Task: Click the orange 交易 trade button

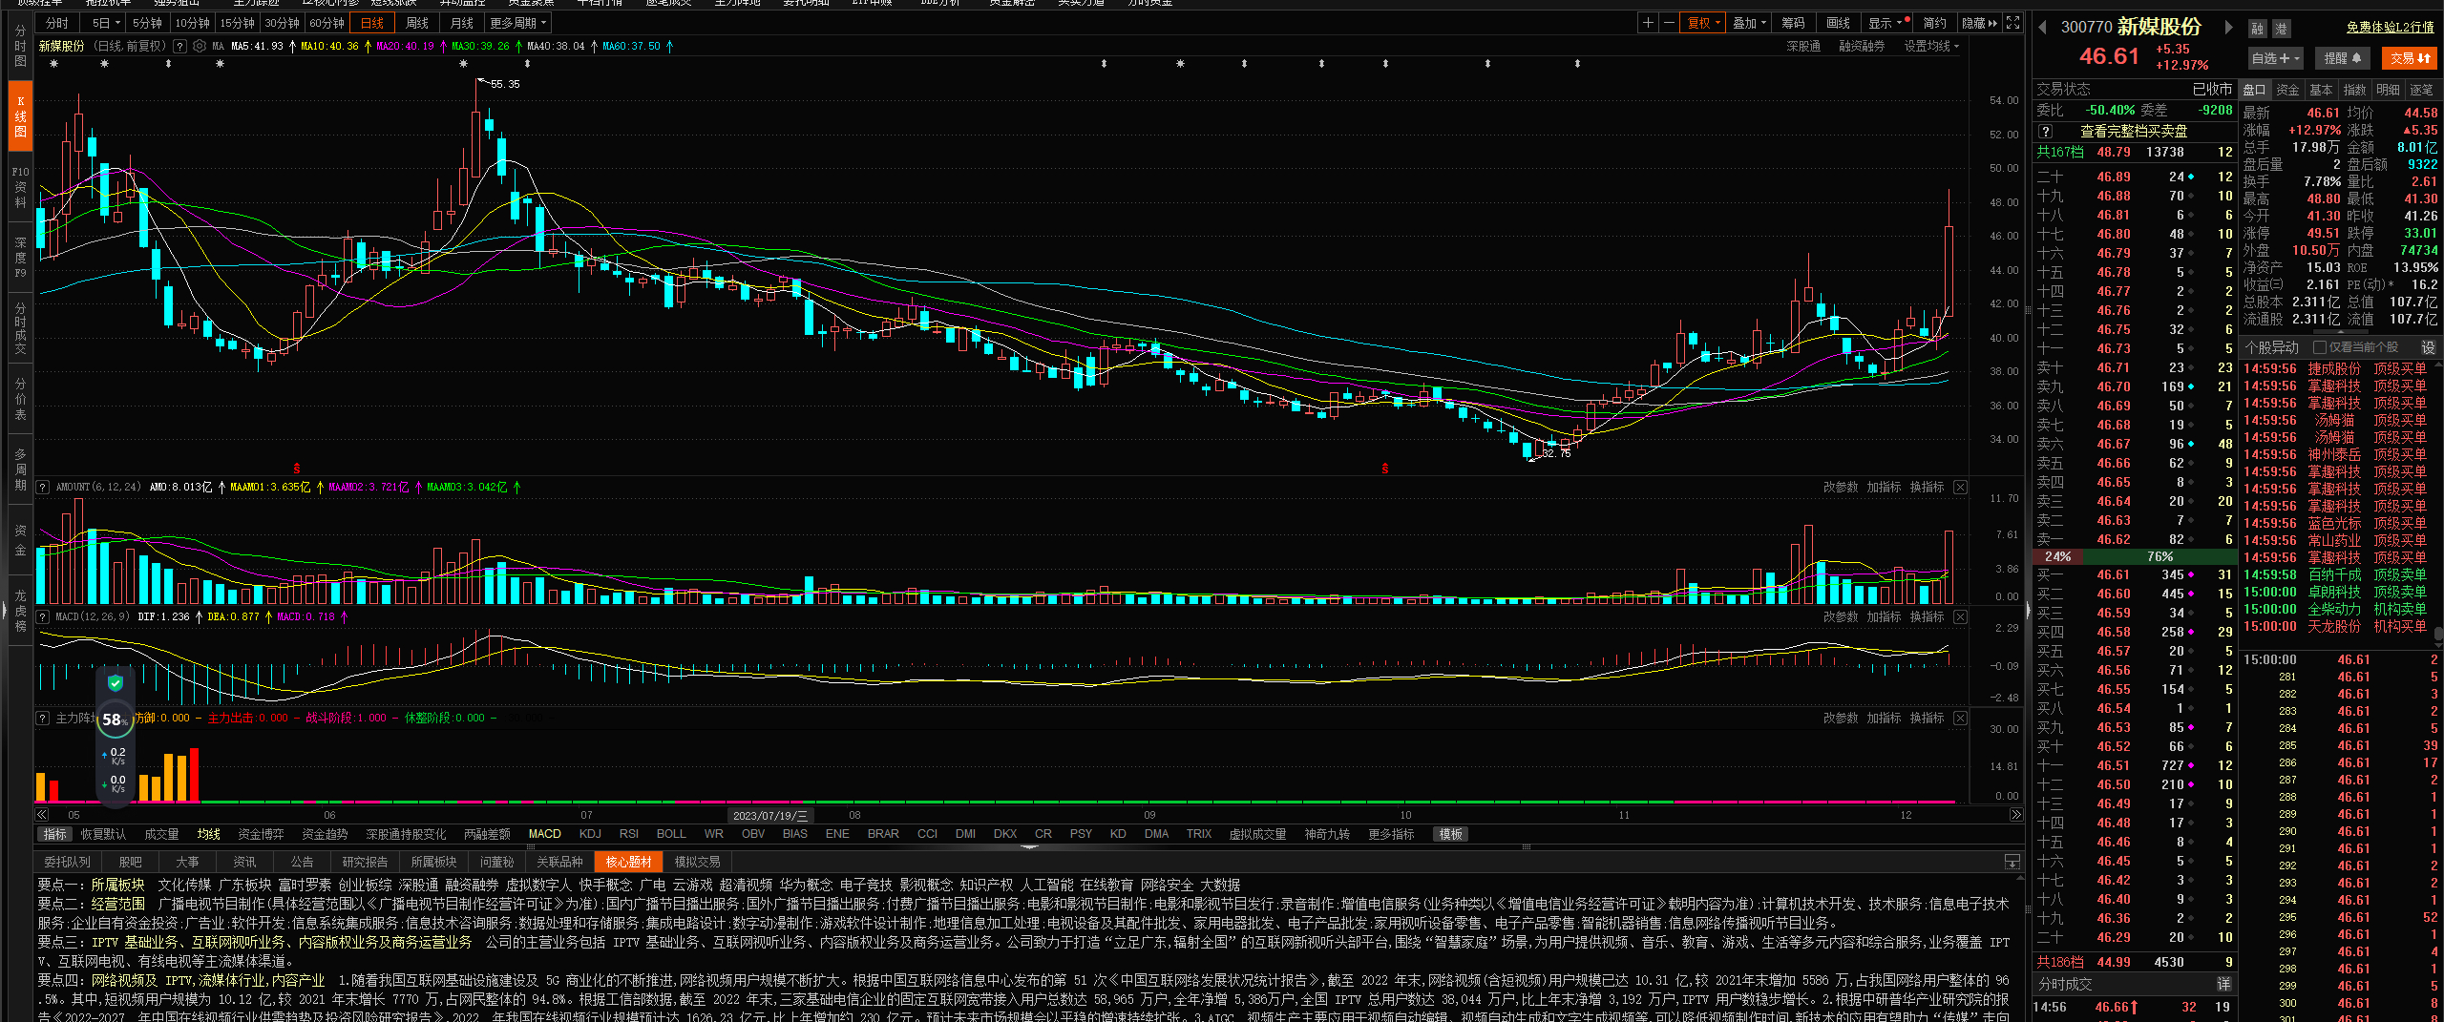Action: 2410,58
